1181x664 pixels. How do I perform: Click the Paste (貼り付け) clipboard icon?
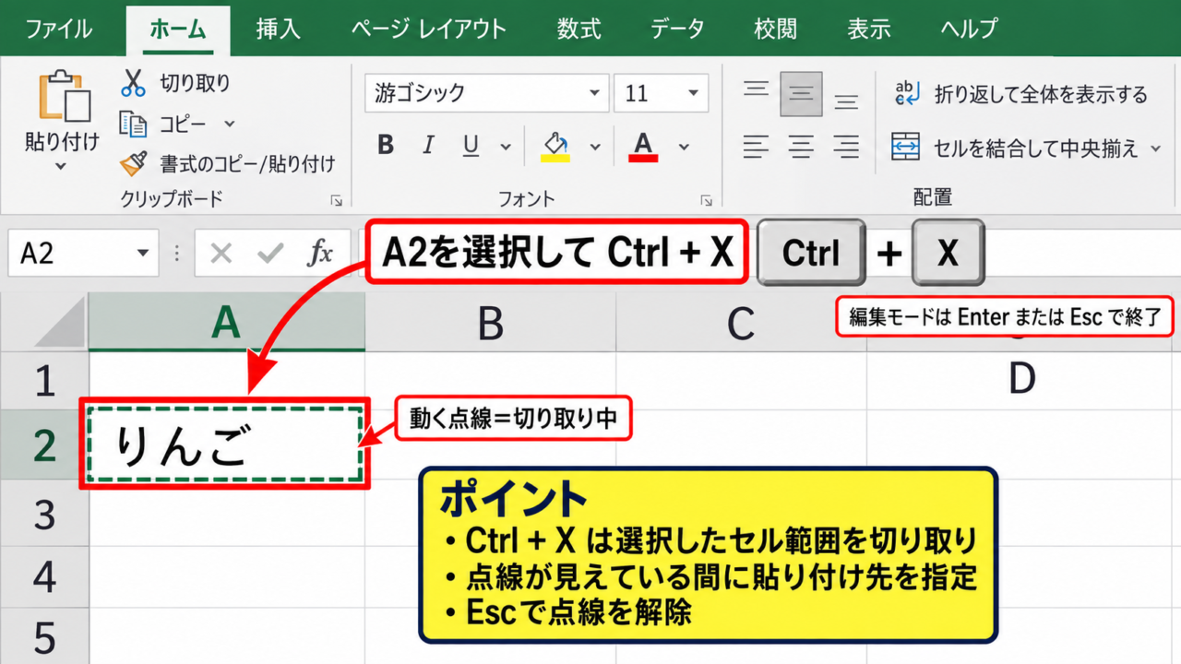pyautogui.click(x=63, y=95)
